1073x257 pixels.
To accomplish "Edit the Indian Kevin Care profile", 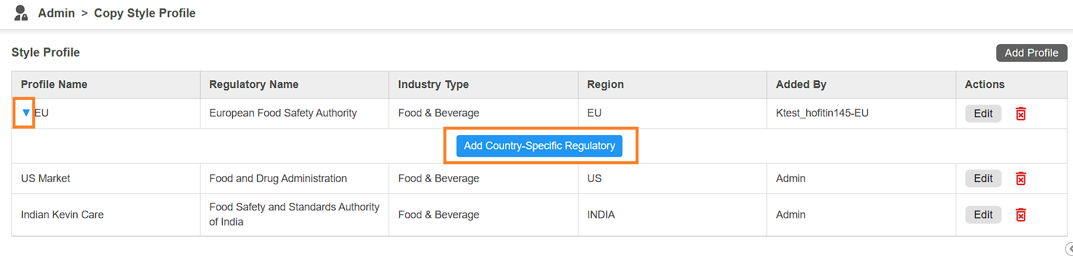I will click(x=983, y=215).
